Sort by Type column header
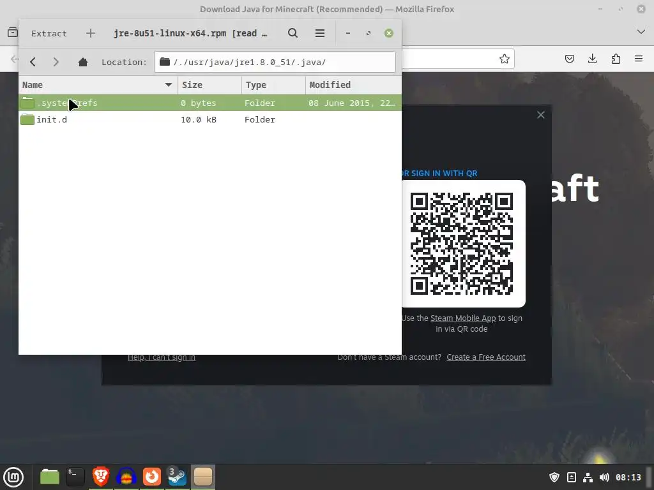 click(273, 85)
